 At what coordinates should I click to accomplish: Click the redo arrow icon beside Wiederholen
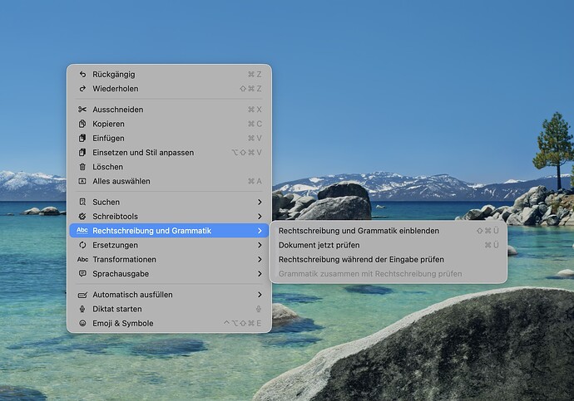(x=82, y=89)
